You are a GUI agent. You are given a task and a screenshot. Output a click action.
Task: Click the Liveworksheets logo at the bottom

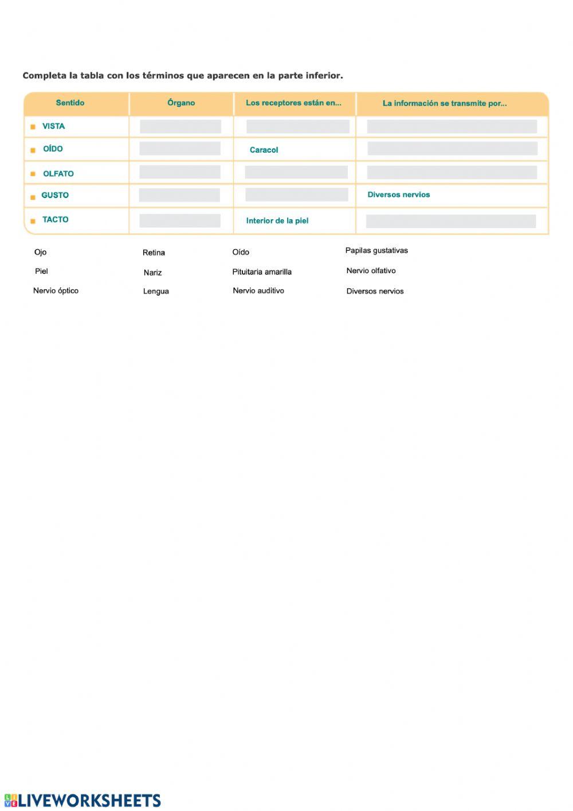pos(83,801)
